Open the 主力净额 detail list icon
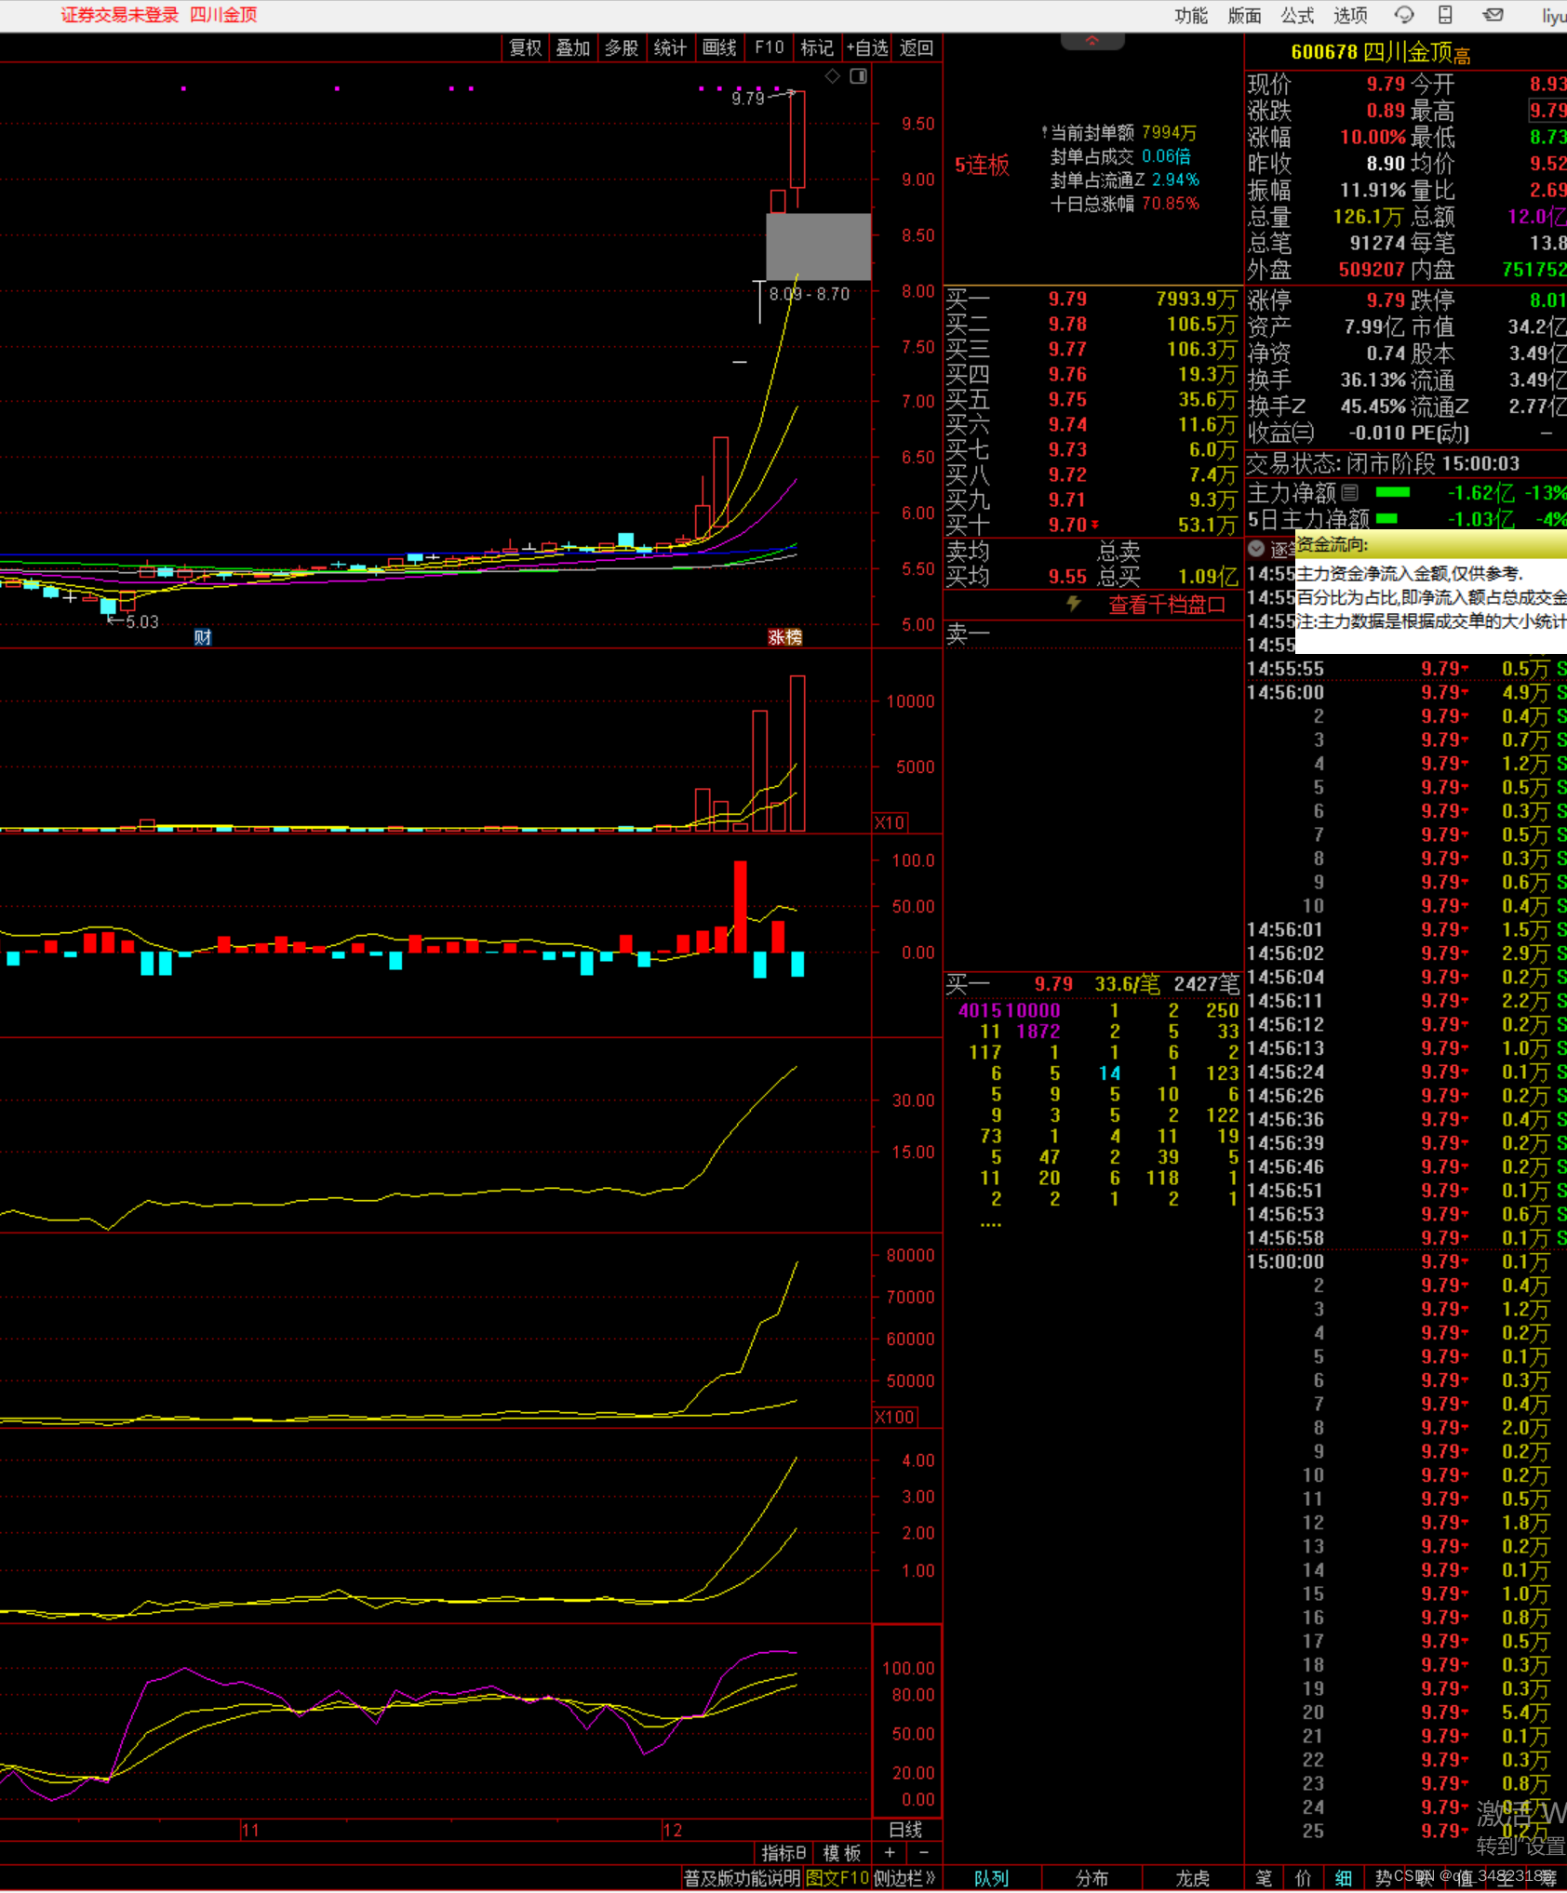Viewport: 1567px width, 1893px height. click(1350, 492)
